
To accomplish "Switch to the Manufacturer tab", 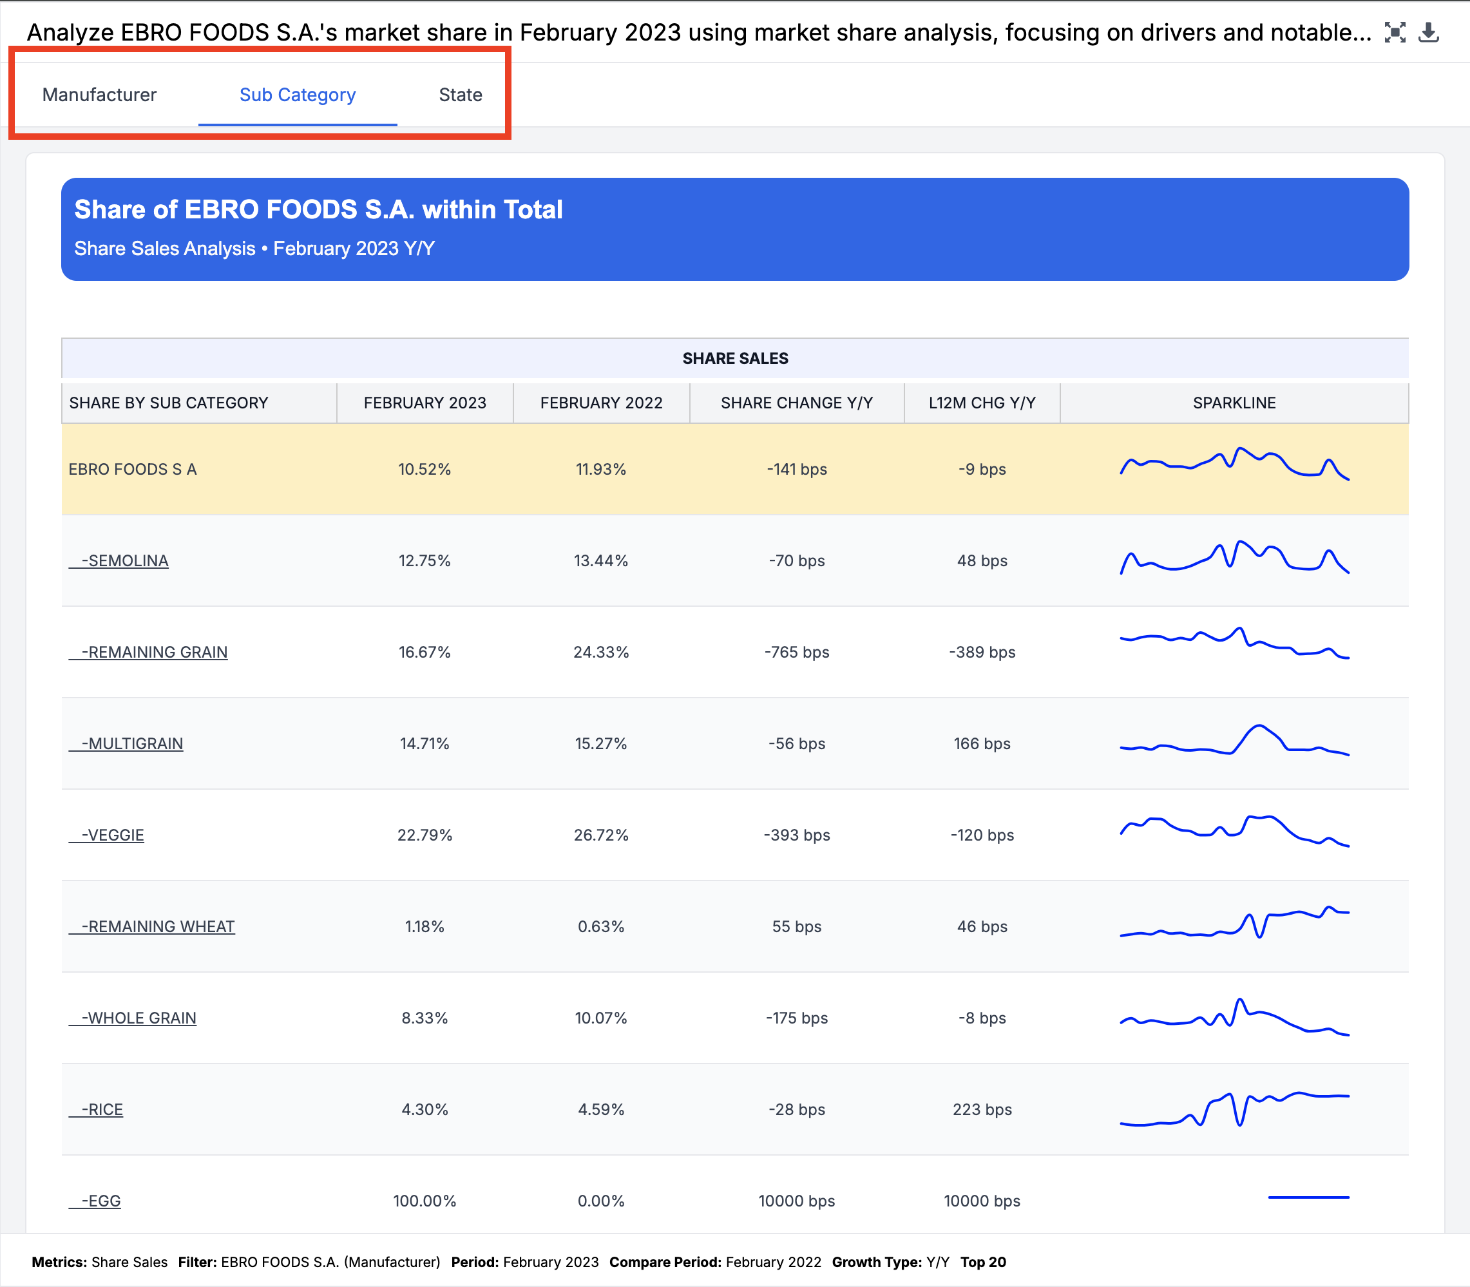I will click(x=99, y=95).
